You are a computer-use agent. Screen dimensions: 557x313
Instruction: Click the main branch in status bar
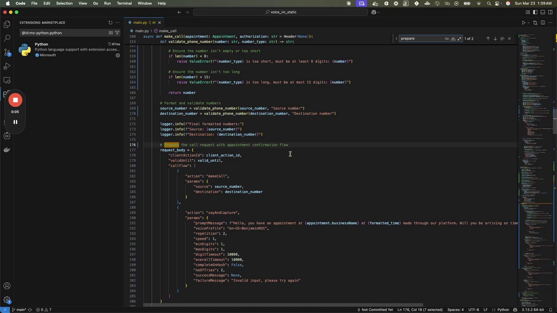click(20, 310)
